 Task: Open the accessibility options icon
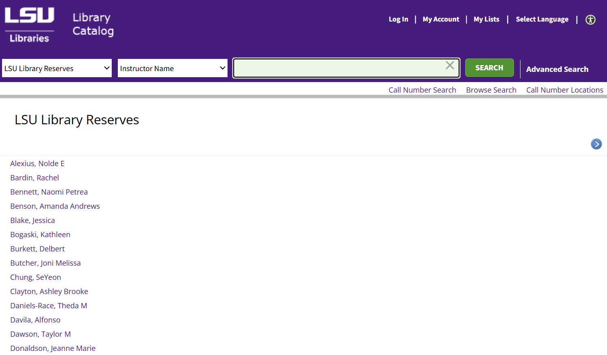point(590,19)
